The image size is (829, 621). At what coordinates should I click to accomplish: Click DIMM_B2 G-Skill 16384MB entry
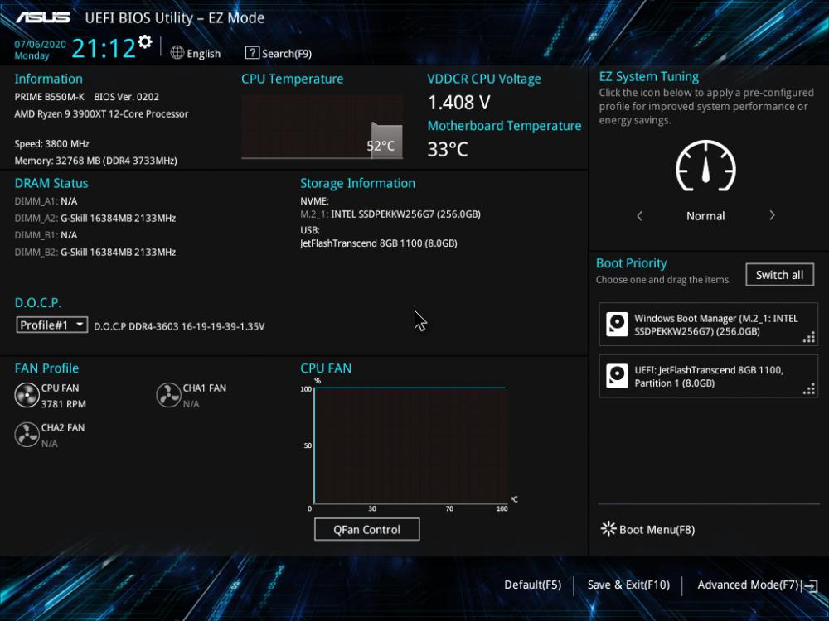[95, 252]
